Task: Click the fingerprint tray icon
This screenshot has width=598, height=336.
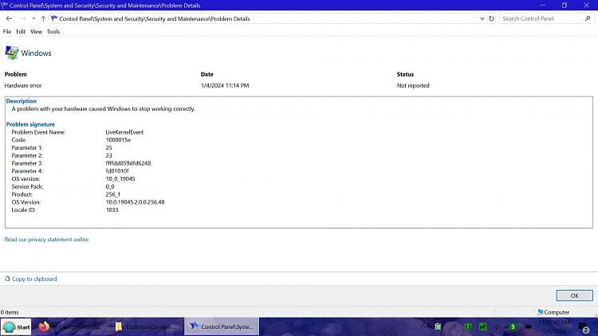Action: [454, 327]
